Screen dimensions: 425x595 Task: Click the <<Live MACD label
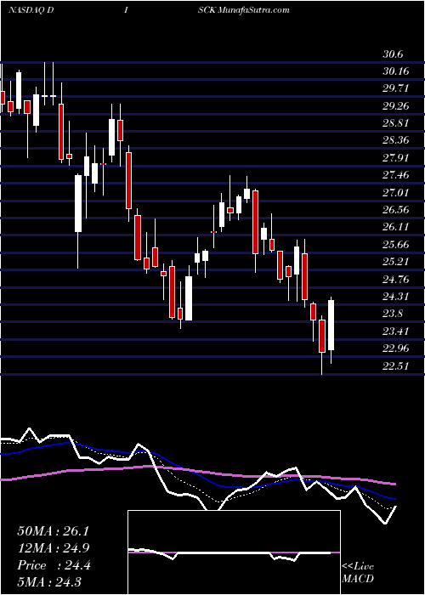(358, 573)
